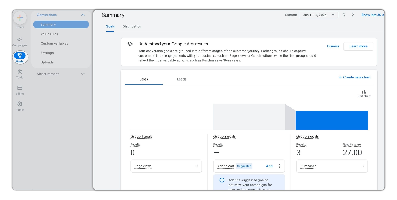Click the graduation cap info icon
This screenshot has height=200, width=397.
[x=130, y=44]
